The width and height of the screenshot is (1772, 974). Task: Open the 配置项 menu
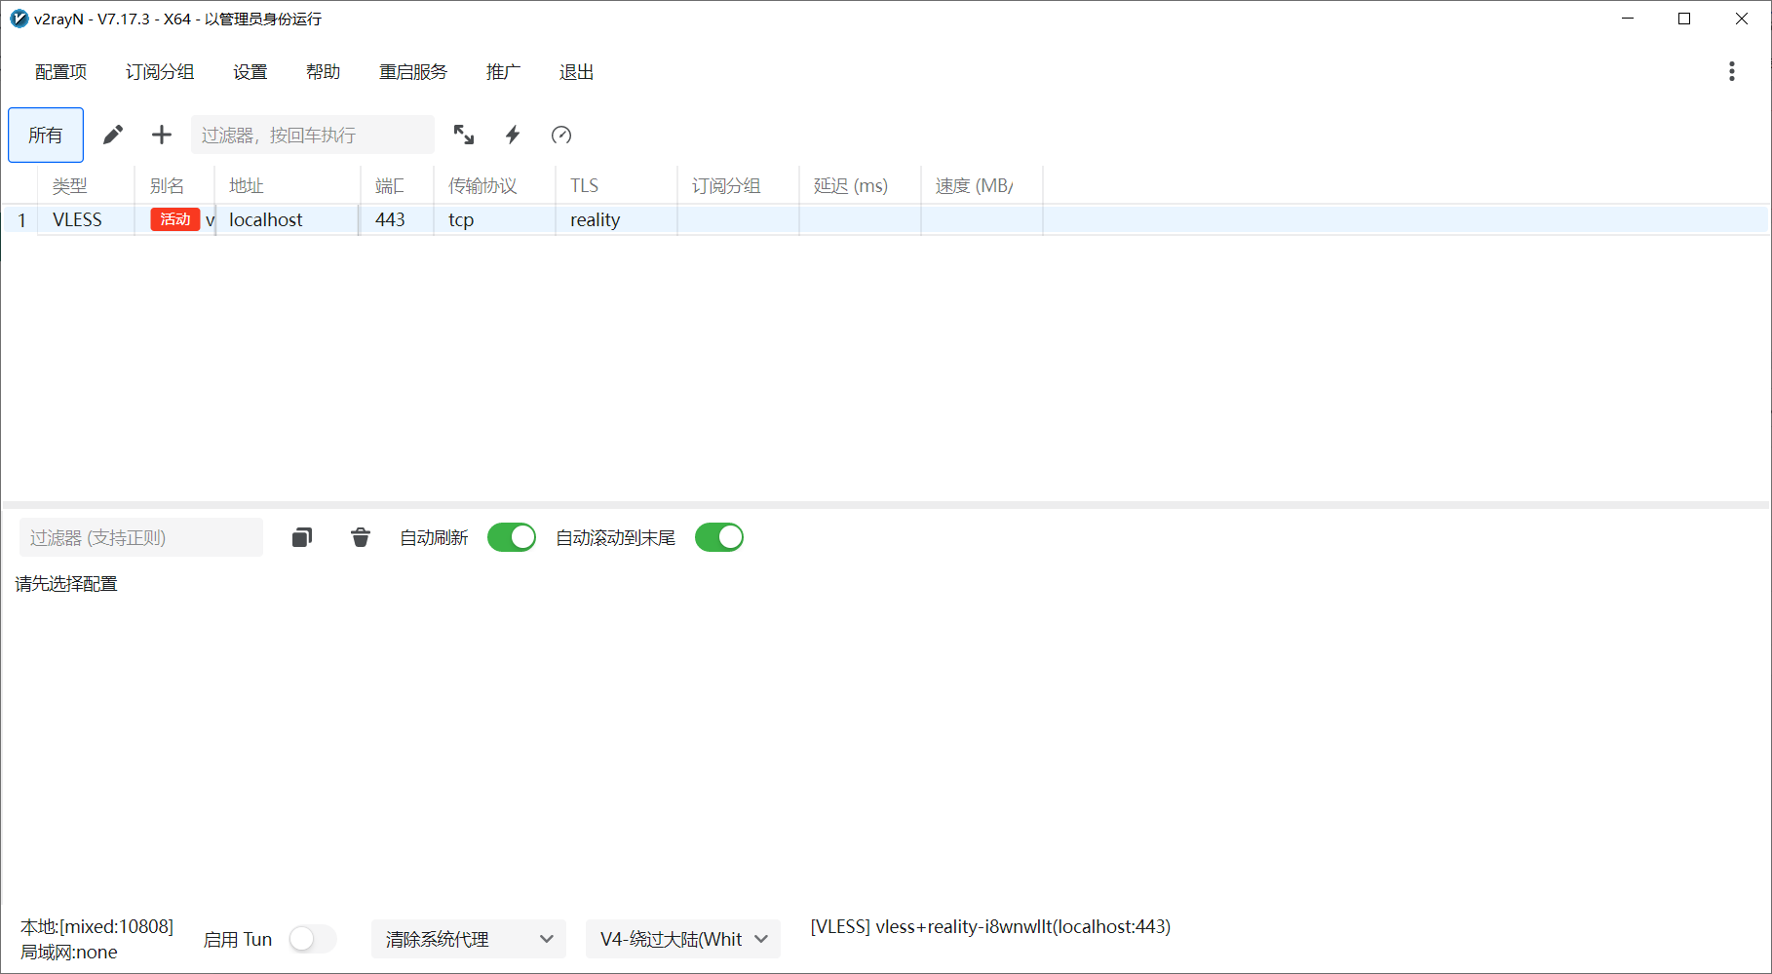click(x=60, y=72)
